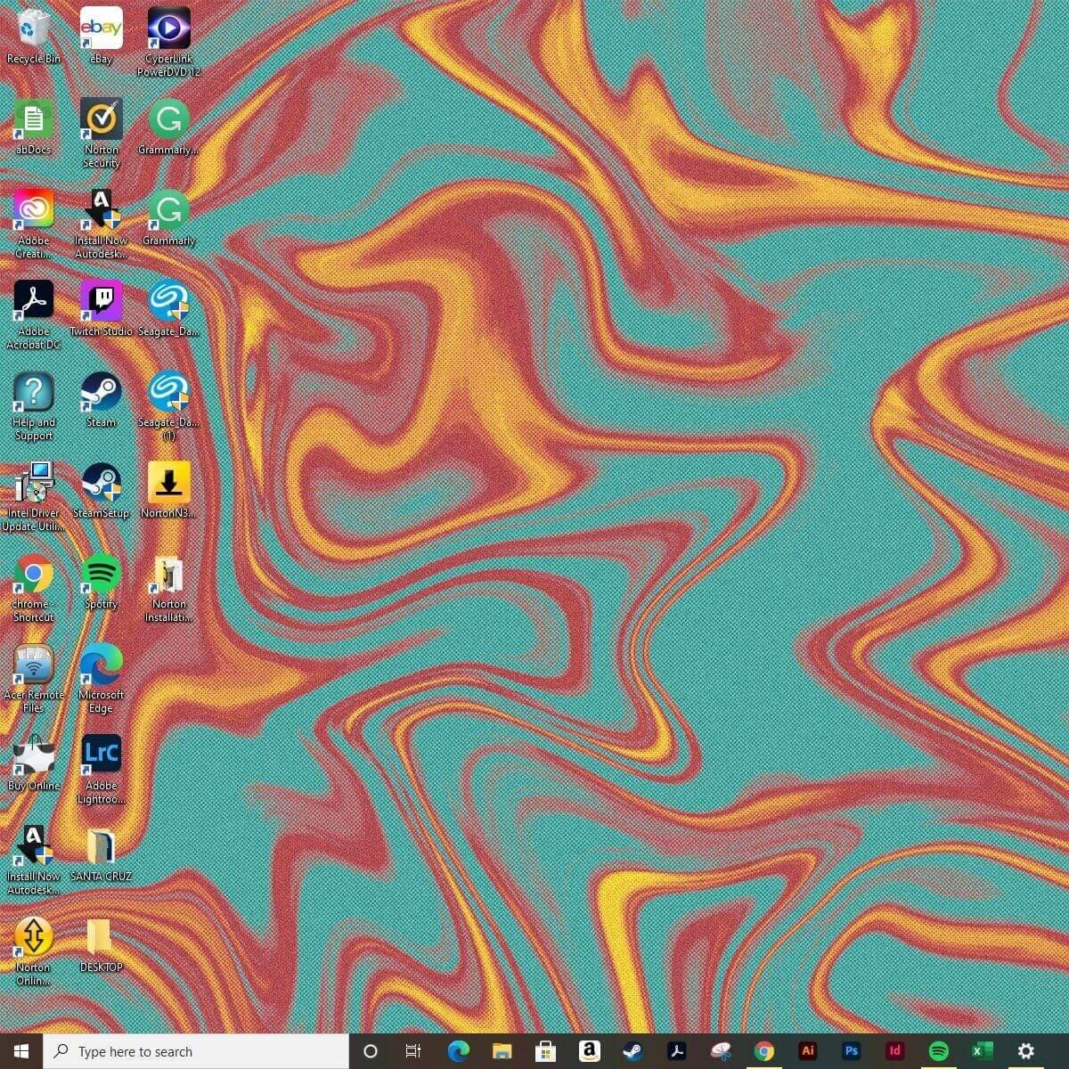Image resolution: width=1069 pixels, height=1069 pixels.
Task: Launch Adobe Illustrator from the taskbar
Action: [x=807, y=1051]
